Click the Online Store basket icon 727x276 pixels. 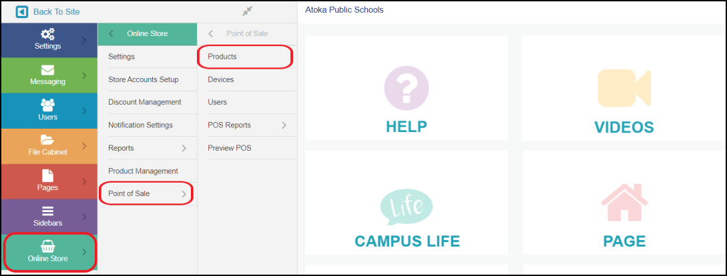pos(48,247)
